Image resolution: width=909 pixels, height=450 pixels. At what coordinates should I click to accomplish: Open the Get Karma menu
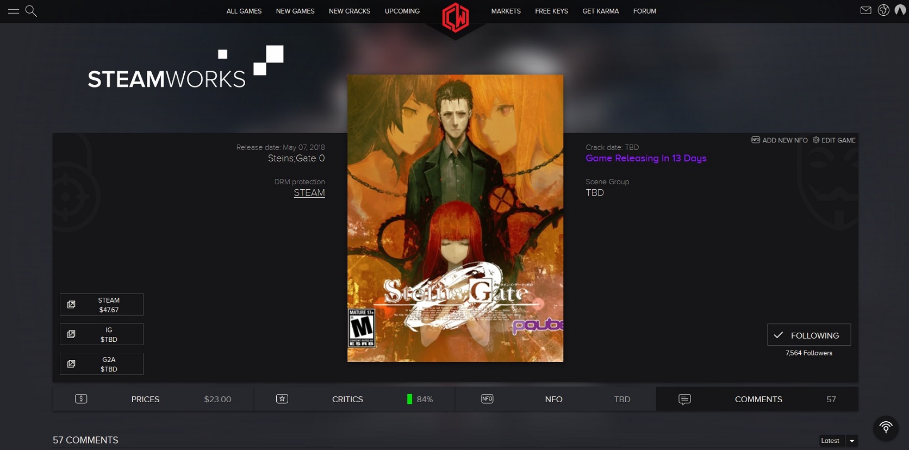click(x=601, y=11)
